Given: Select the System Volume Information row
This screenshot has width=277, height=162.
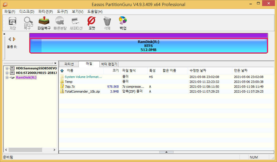Looking at the screenshot, I should pos(166,77).
